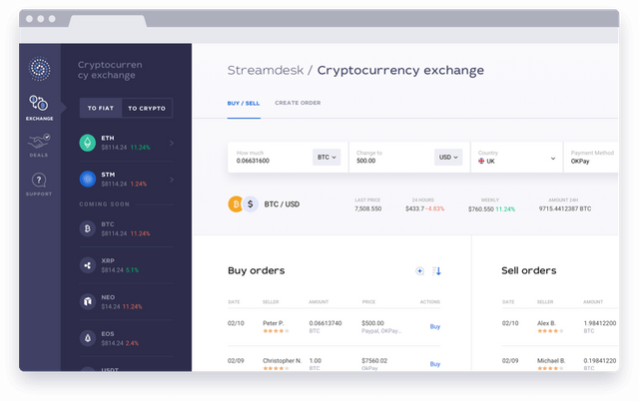Screen dimensions: 639x401
Task: Click seller name Christopher N.
Action: pos(282,361)
